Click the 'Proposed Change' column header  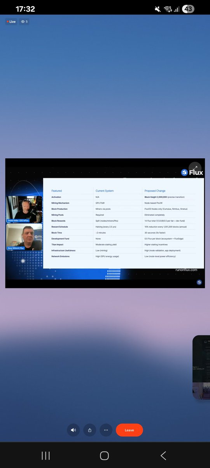coord(155,191)
